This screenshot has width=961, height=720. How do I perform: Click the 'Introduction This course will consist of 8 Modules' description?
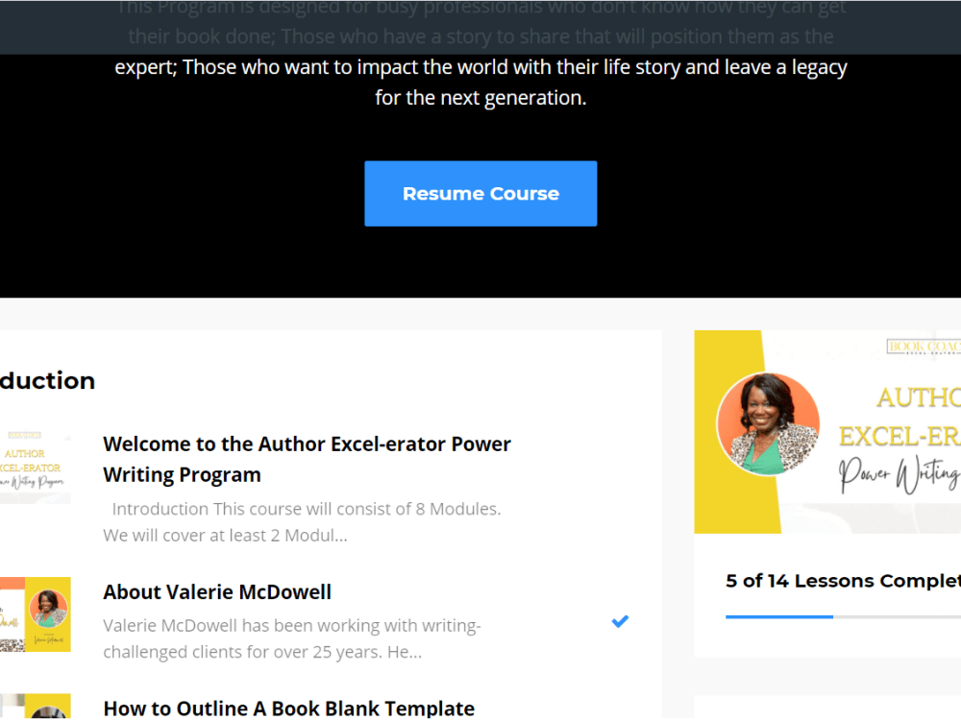coord(302,521)
